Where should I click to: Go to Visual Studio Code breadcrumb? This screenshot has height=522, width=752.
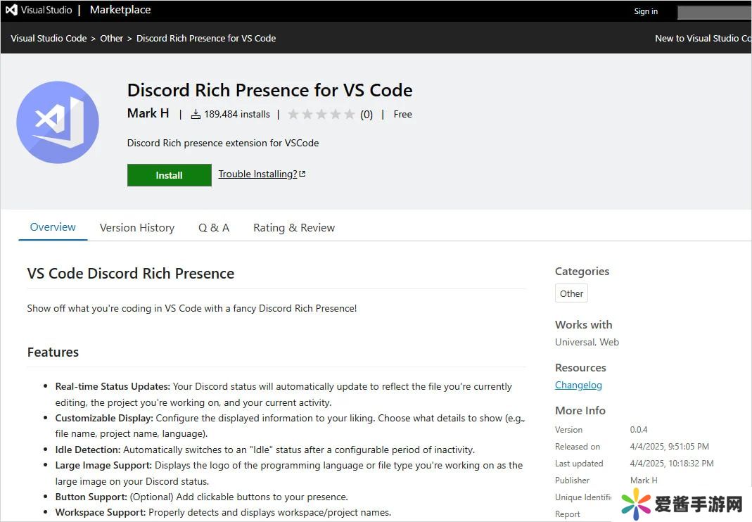(49, 39)
